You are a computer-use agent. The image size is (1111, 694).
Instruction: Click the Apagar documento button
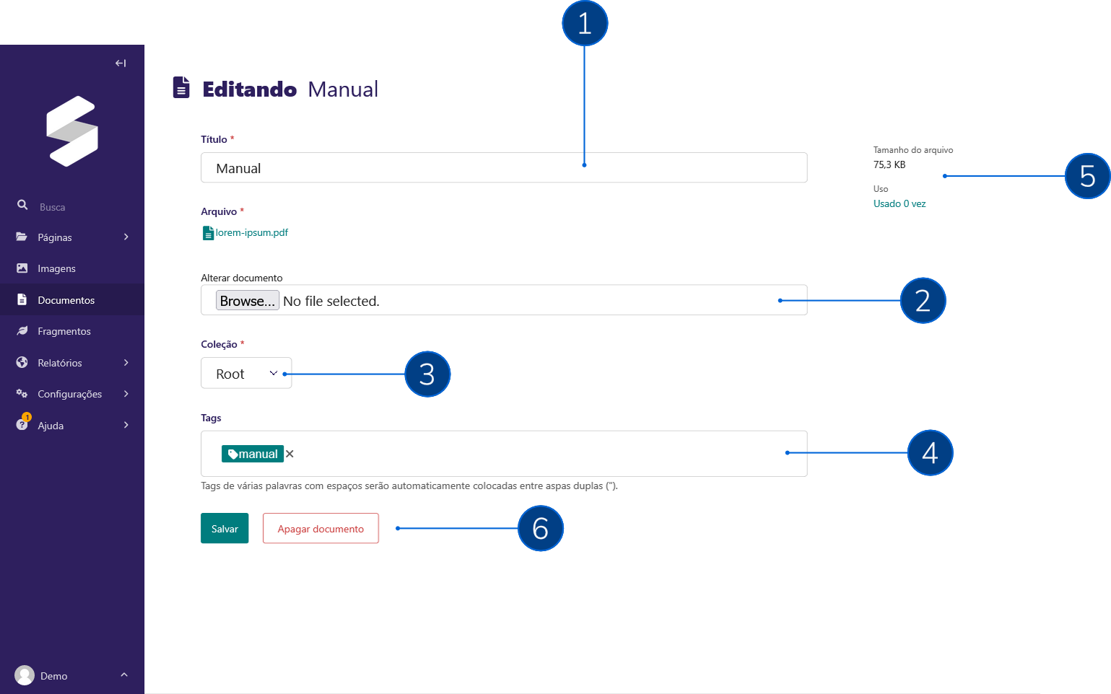321,528
